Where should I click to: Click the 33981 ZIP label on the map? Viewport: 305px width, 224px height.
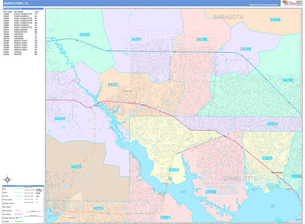[x=165, y=217]
